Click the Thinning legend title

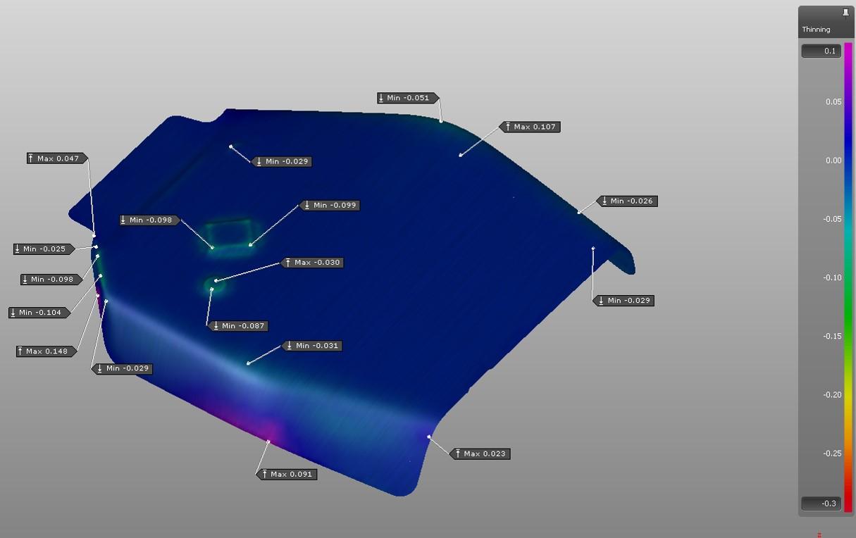coord(816,30)
